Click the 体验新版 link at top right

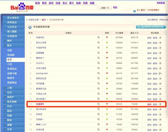coord(161,3)
